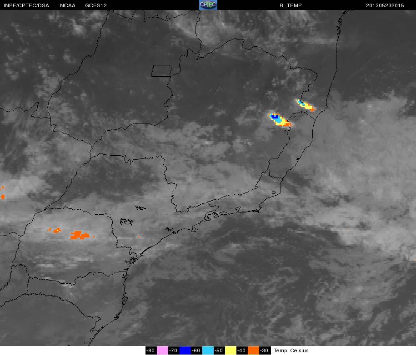The image size is (416, 355).
Task: Click the Temp. Celsius legend label
Action: (x=291, y=350)
